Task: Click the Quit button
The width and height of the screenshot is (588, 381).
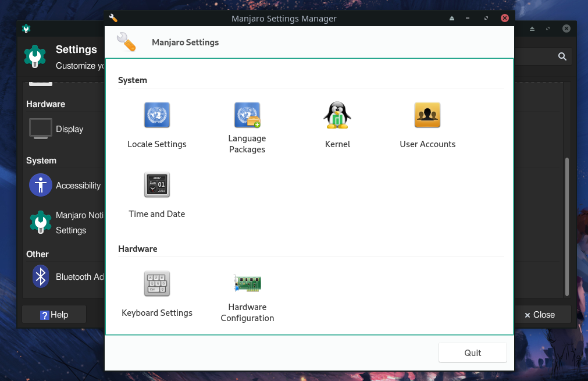Action: tap(472, 352)
